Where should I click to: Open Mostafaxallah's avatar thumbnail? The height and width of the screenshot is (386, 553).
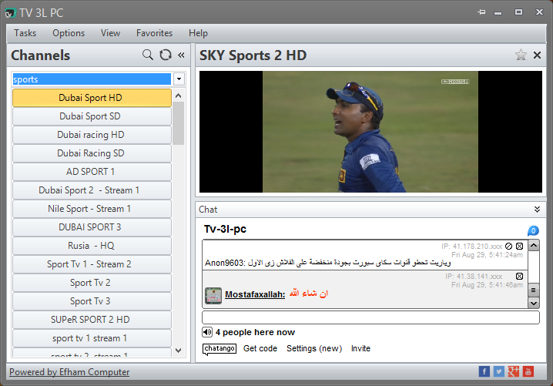coord(213,296)
